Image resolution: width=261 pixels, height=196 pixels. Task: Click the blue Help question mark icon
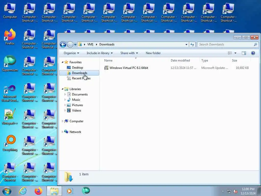click(253, 53)
